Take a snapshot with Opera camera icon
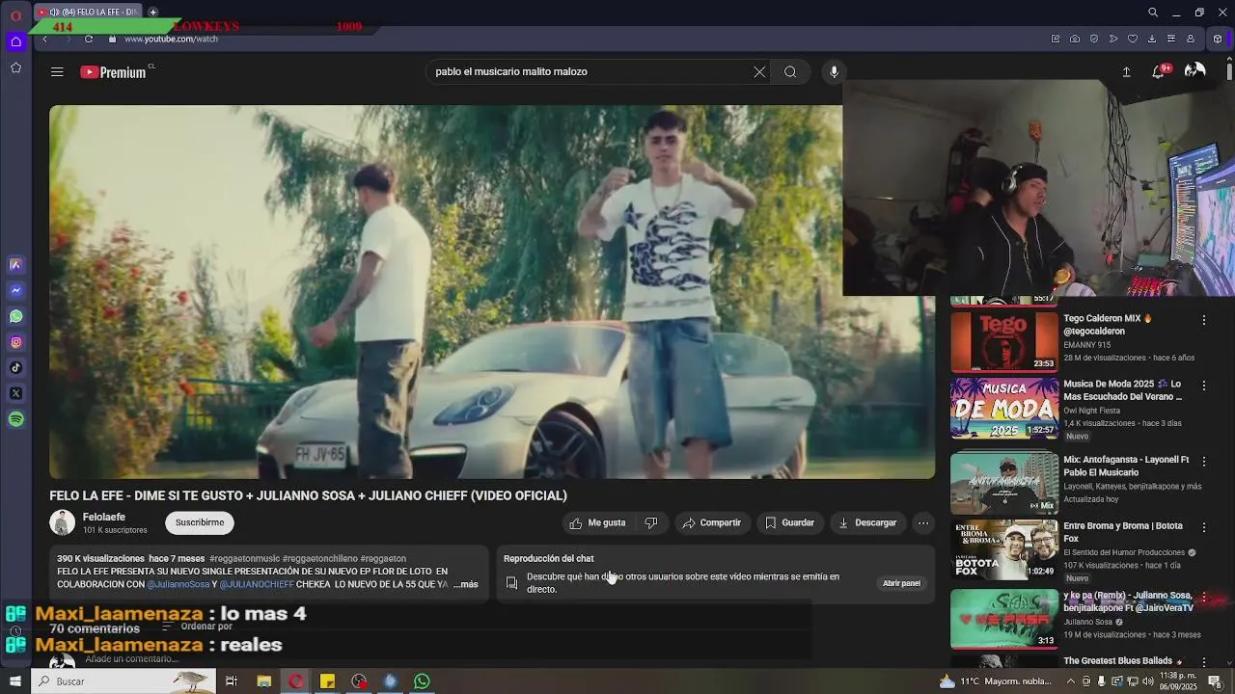This screenshot has height=694, width=1235. pos(1075,39)
